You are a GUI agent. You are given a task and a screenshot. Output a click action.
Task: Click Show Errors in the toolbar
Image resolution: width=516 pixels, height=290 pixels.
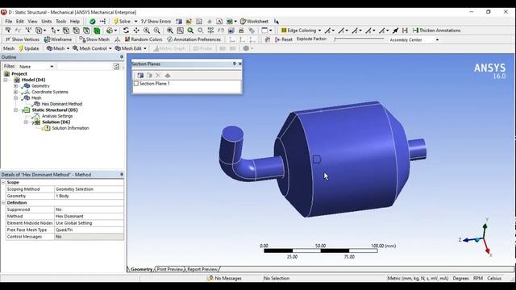pos(156,22)
